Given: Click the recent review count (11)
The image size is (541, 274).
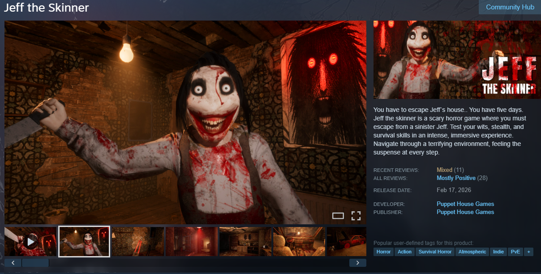Looking at the screenshot, I should [x=459, y=170].
